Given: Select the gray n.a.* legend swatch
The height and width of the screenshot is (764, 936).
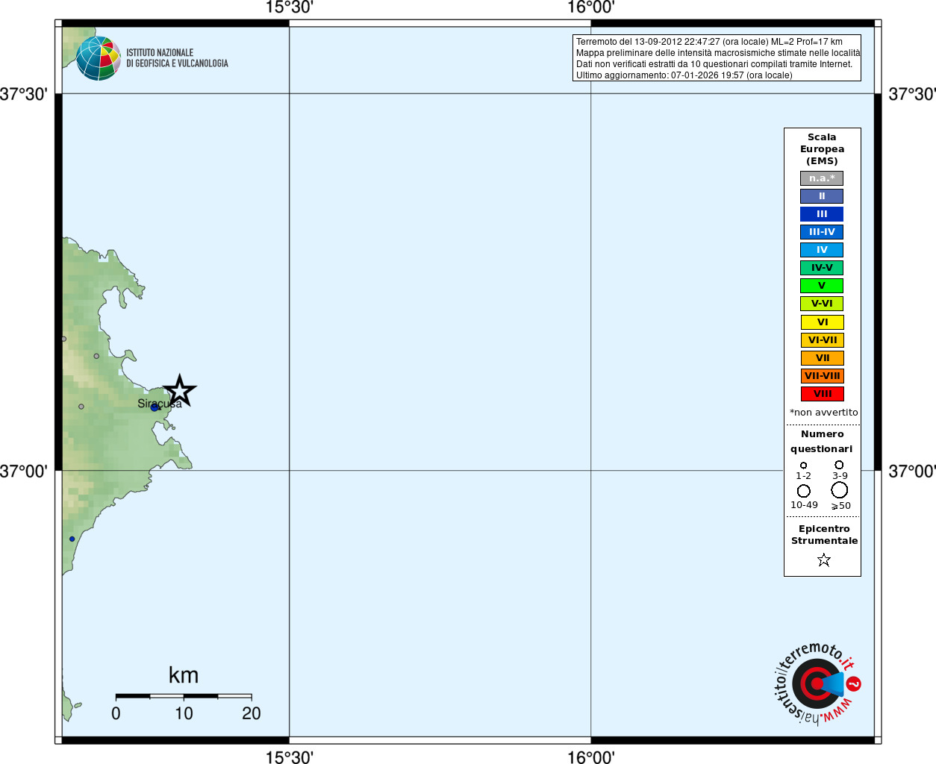Looking at the screenshot, I should click(822, 178).
